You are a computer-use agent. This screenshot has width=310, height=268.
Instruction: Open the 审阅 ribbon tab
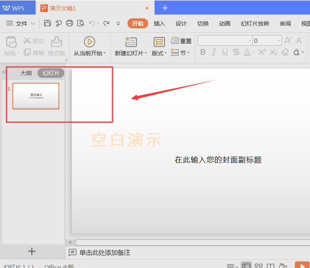tap(285, 23)
